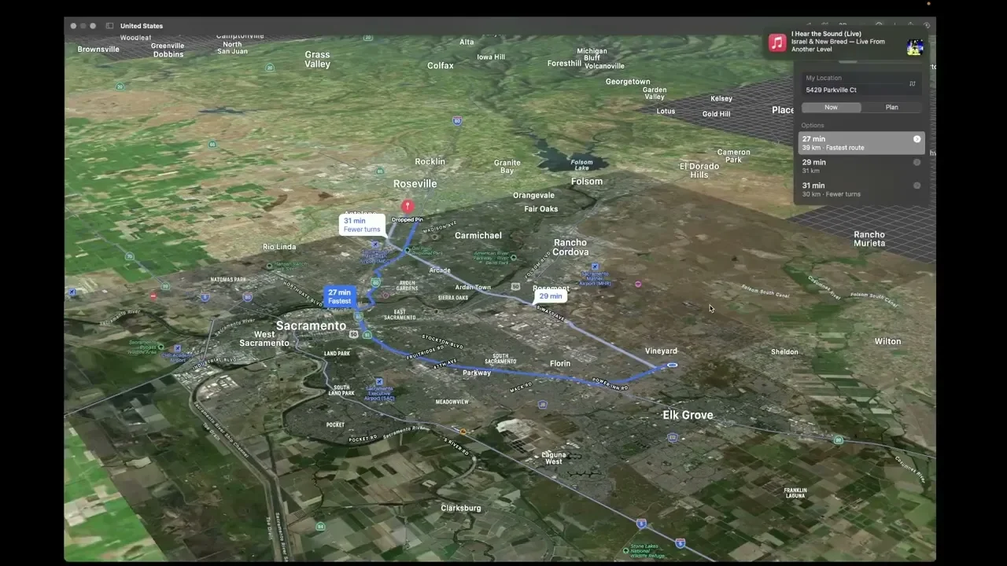Choose the 31 min Fewer turns route option

click(861, 189)
